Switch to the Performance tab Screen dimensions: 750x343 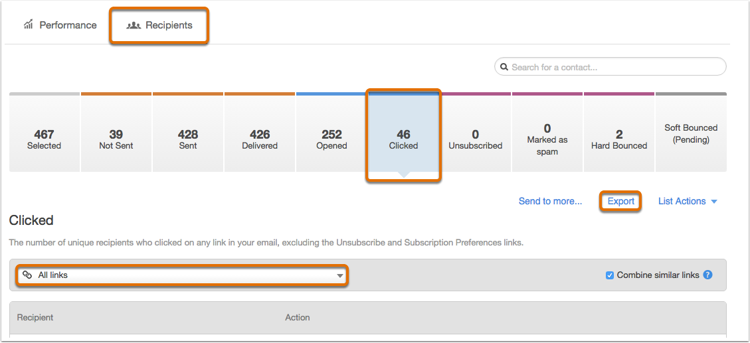[60, 25]
